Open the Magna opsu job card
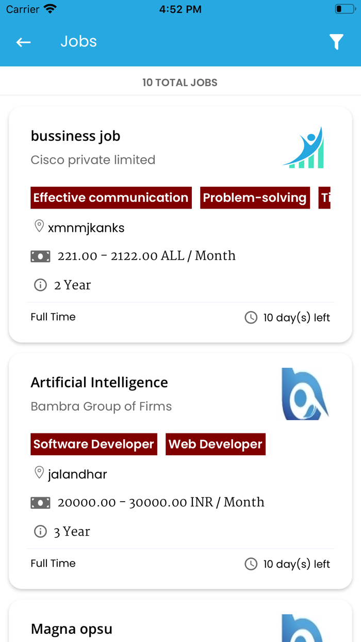Image resolution: width=361 pixels, height=642 pixels. click(72, 629)
